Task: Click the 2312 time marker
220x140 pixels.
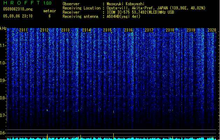Action: (x=44, y=30)
